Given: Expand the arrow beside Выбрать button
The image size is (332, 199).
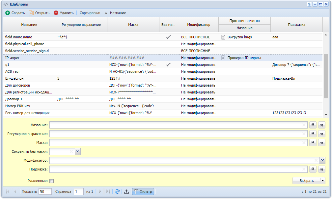Looking at the screenshot, I should [322, 181].
